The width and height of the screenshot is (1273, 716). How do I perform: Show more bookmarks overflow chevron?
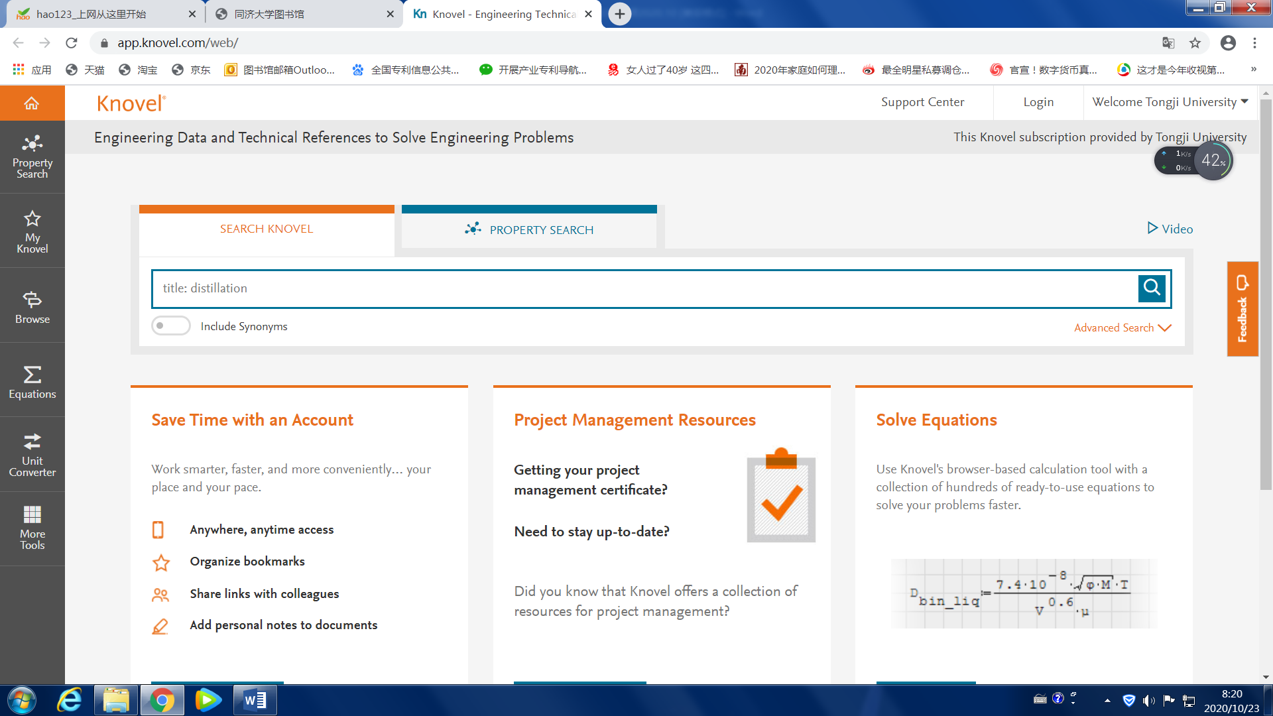(1253, 69)
